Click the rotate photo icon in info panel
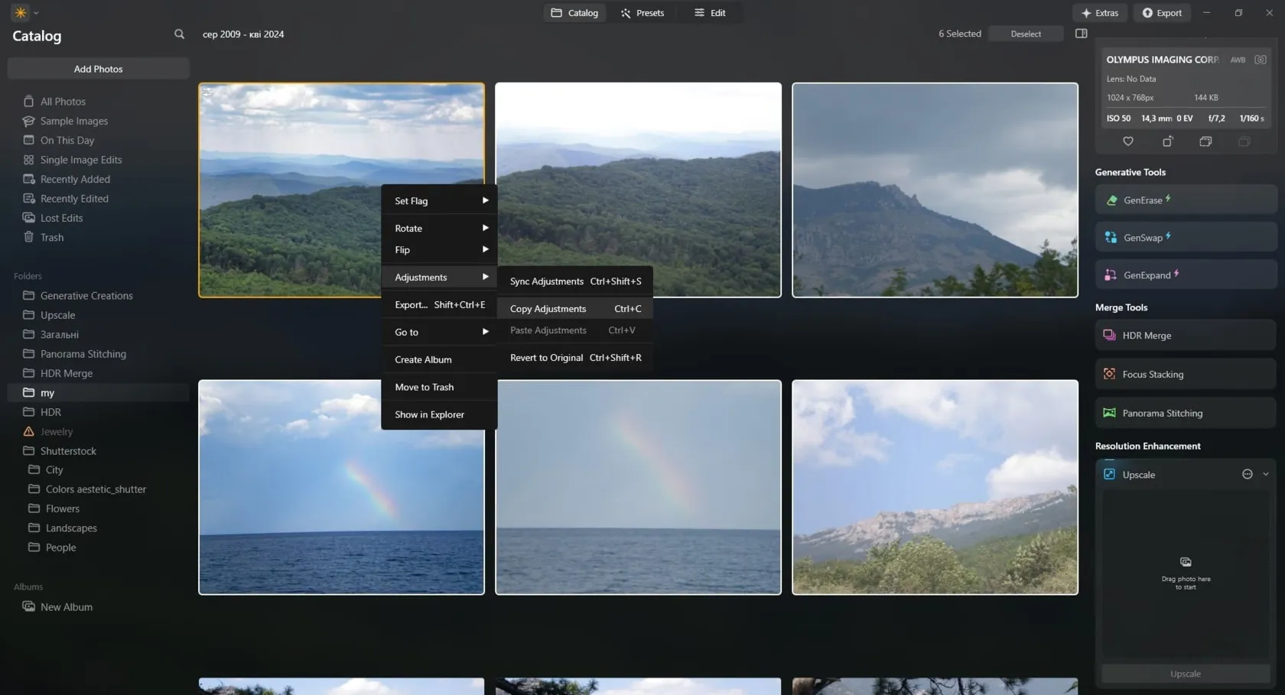1285x695 pixels. (1167, 141)
